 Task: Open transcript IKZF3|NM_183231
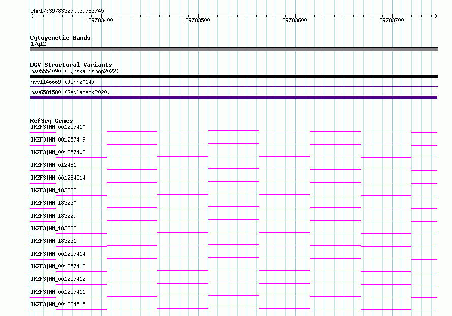tap(54, 241)
